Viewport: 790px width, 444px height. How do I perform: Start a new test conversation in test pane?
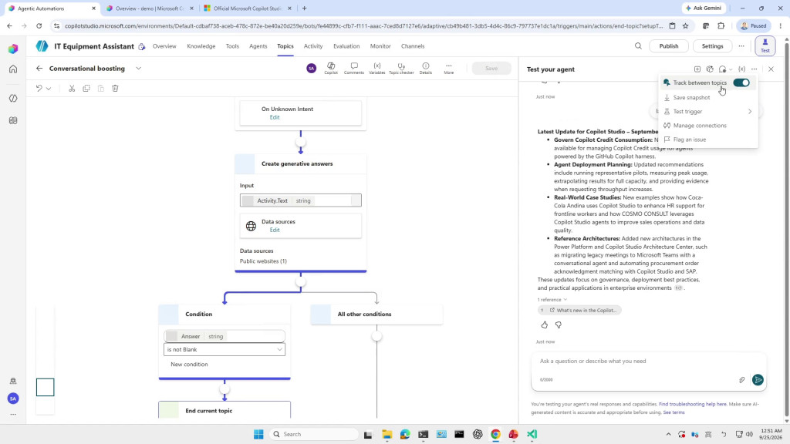click(x=697, y=69)
